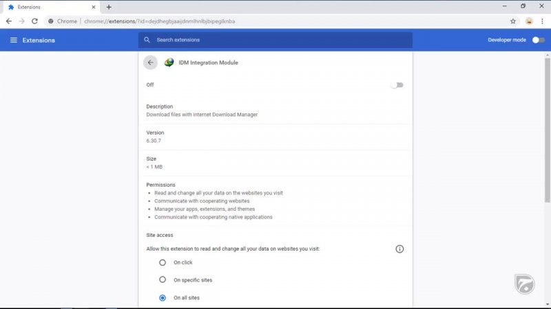Type in the Search extensions field

coord(275,41)
